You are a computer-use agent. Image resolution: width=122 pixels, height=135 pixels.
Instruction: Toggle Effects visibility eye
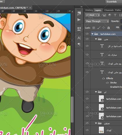pyautogui.click(x=103, y=78)
